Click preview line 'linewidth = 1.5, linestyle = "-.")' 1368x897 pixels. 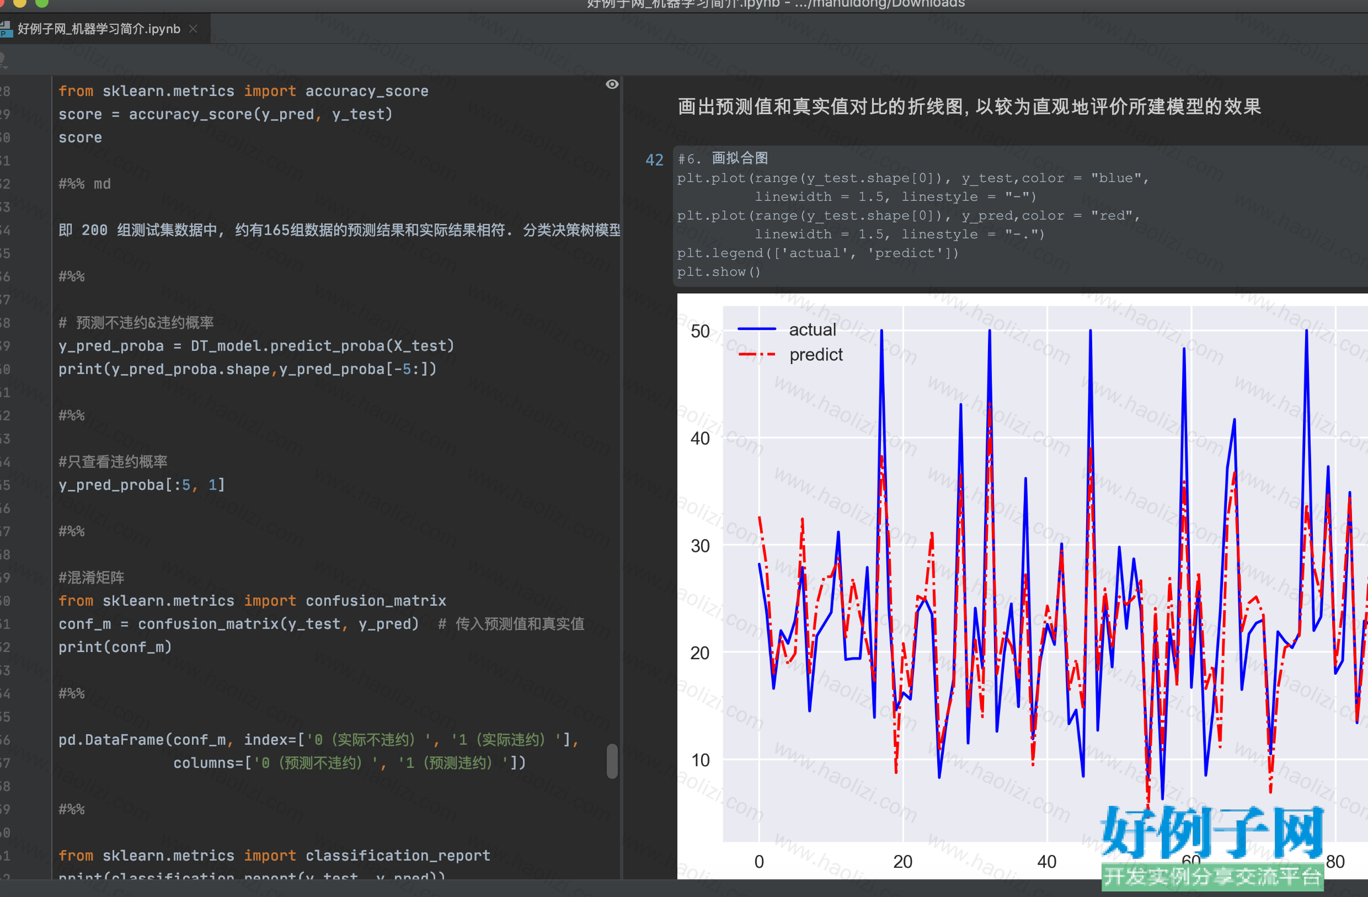[x=900, y=234]
